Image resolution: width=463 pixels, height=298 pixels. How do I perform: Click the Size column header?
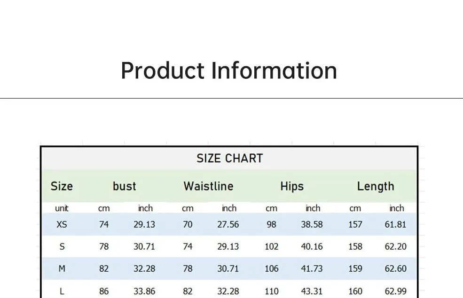click(62, 186)
